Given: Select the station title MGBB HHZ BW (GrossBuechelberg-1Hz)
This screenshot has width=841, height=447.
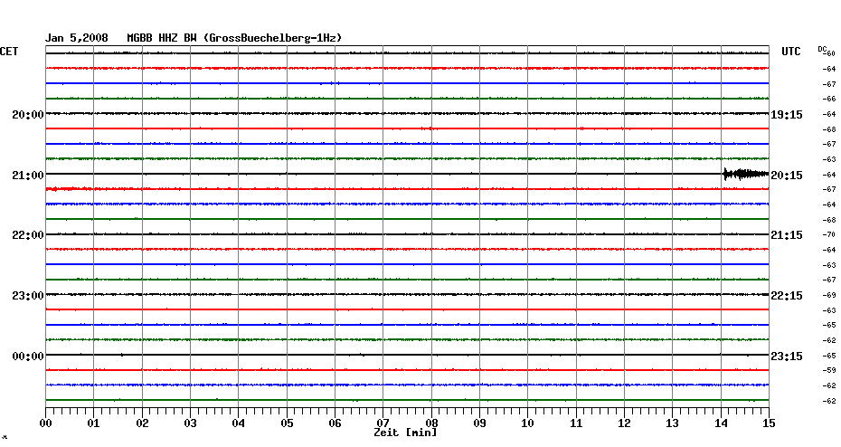Looking at the screenshot, I should 234,38.
